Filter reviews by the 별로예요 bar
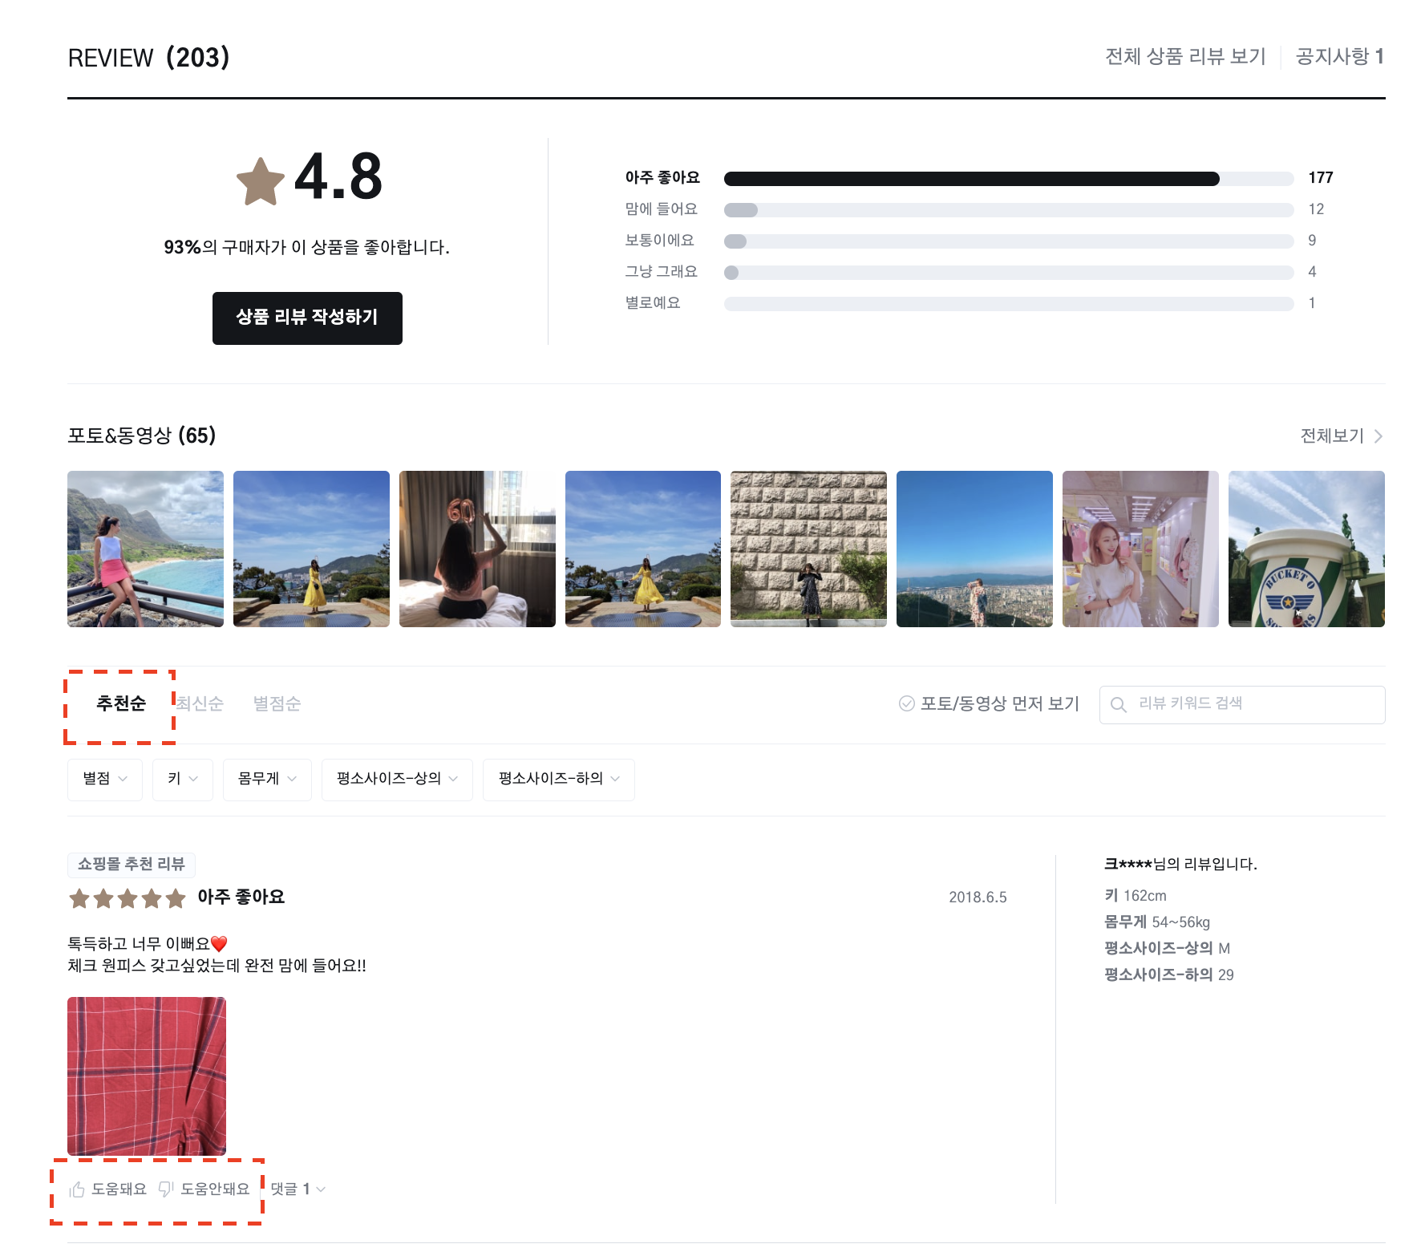The image size is (1421, 1248). tap(1009, 304)
